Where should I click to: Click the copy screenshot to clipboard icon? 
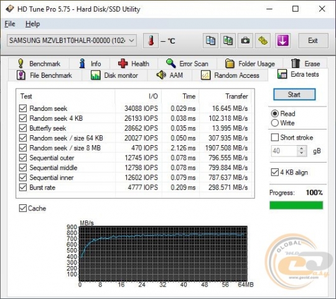228,40
